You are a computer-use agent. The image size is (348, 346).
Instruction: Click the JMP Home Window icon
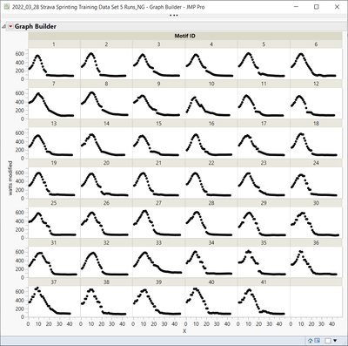[x=310, y=341]
